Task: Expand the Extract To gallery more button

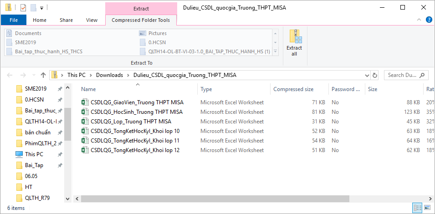Action: [x=276, y=51]
